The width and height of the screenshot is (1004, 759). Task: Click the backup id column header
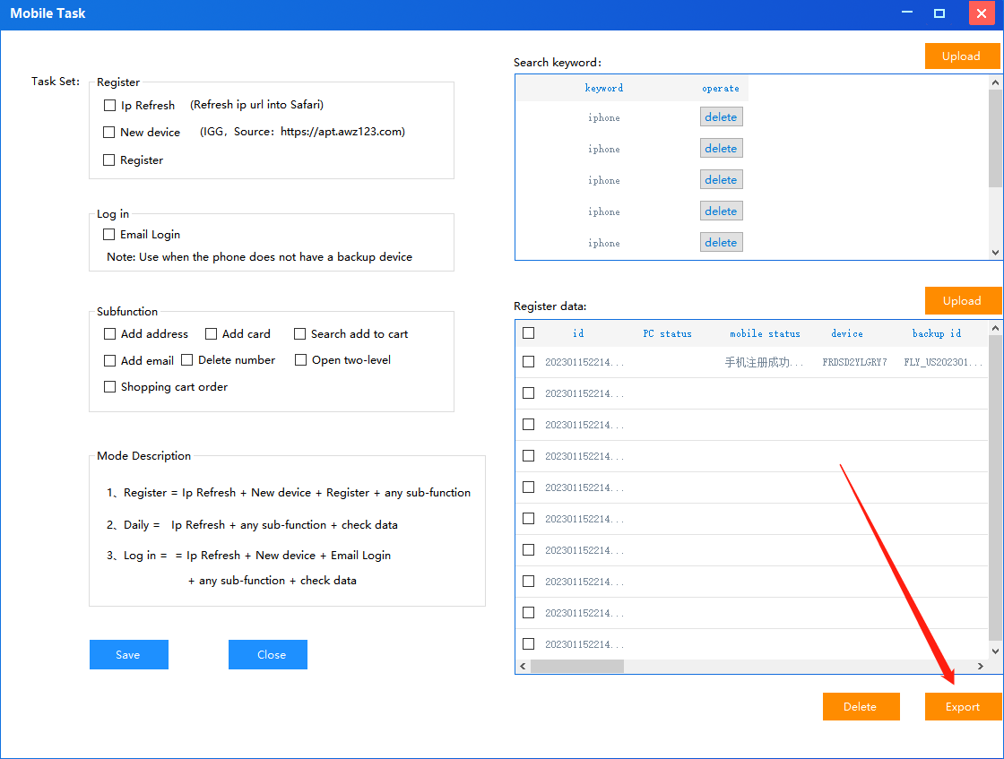[x=937, y=333]
